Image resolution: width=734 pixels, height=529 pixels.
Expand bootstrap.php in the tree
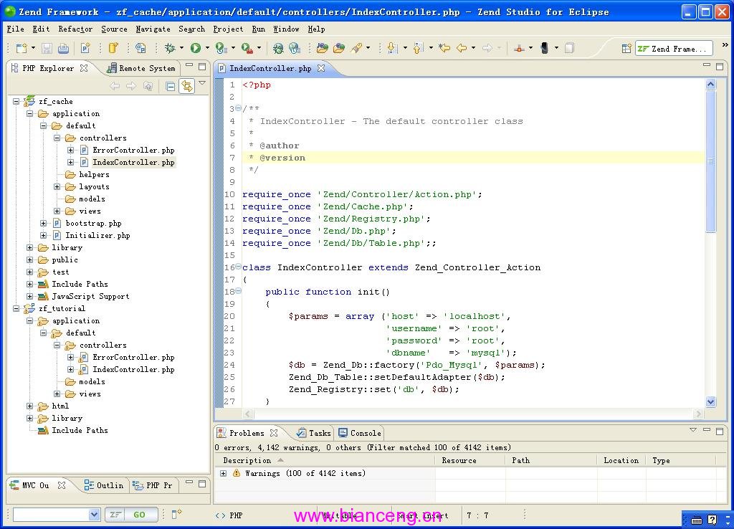tap(44, 224)
